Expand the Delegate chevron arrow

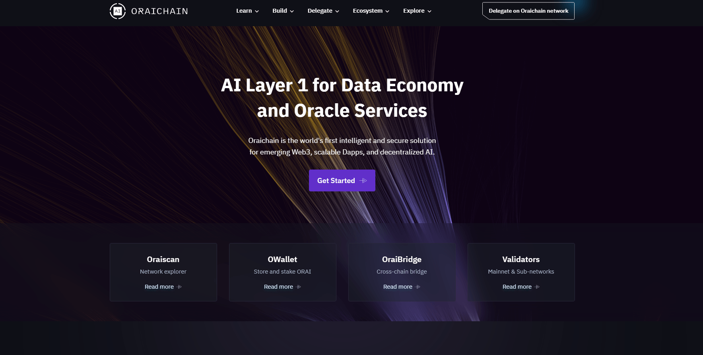point(337,11)
